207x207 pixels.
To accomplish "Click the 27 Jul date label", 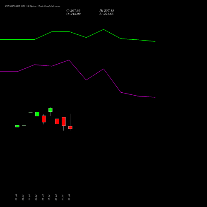I will (x=49, y=197).
